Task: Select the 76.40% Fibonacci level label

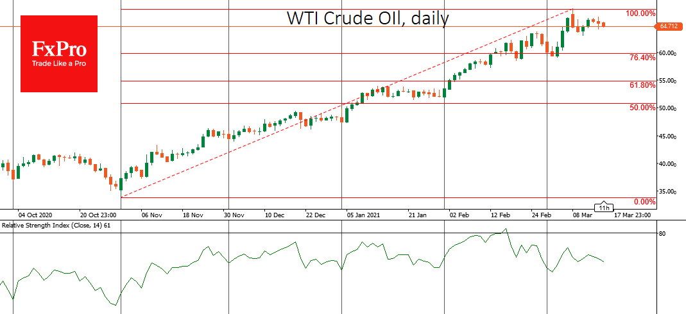Action: pos(642,58)
